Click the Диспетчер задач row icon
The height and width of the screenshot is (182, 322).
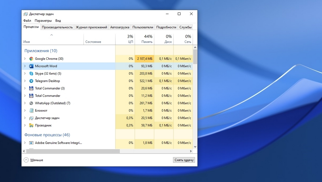31,118
